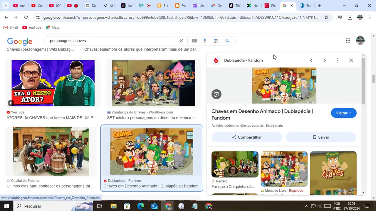Open the Chrome profile avatar

360,17
